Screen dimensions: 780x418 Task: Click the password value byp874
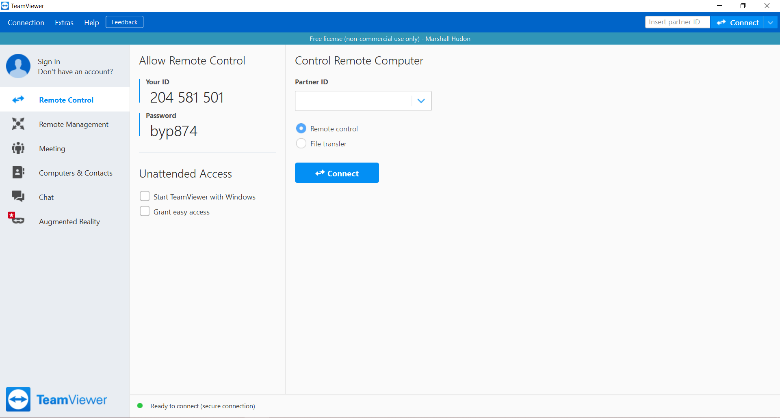(173, 131)
